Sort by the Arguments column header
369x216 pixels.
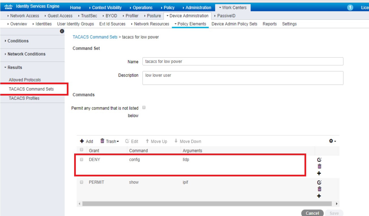[x=192, y=151]
